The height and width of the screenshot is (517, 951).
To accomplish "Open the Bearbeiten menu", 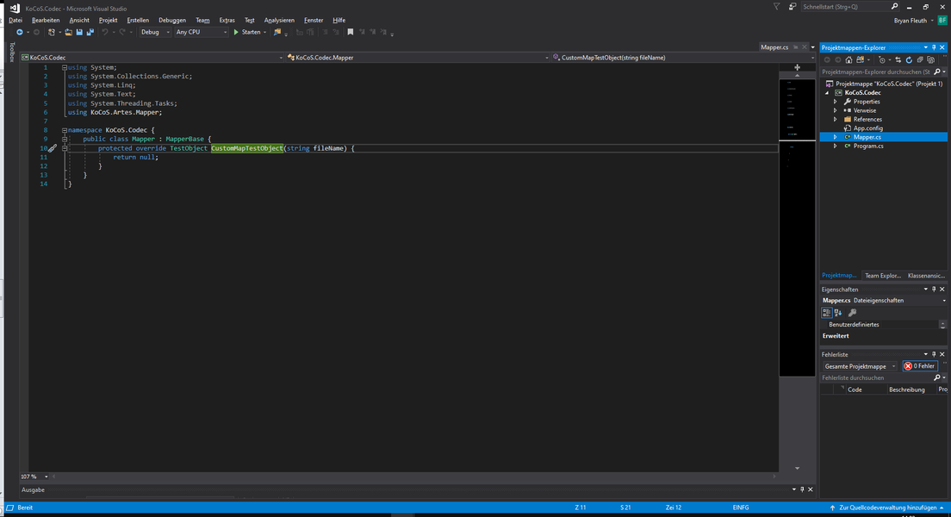I will [46, 20].
